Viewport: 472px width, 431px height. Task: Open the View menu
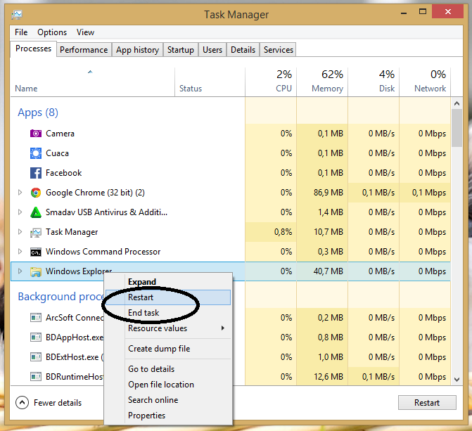pyautogui.click(x=85, y=32)
